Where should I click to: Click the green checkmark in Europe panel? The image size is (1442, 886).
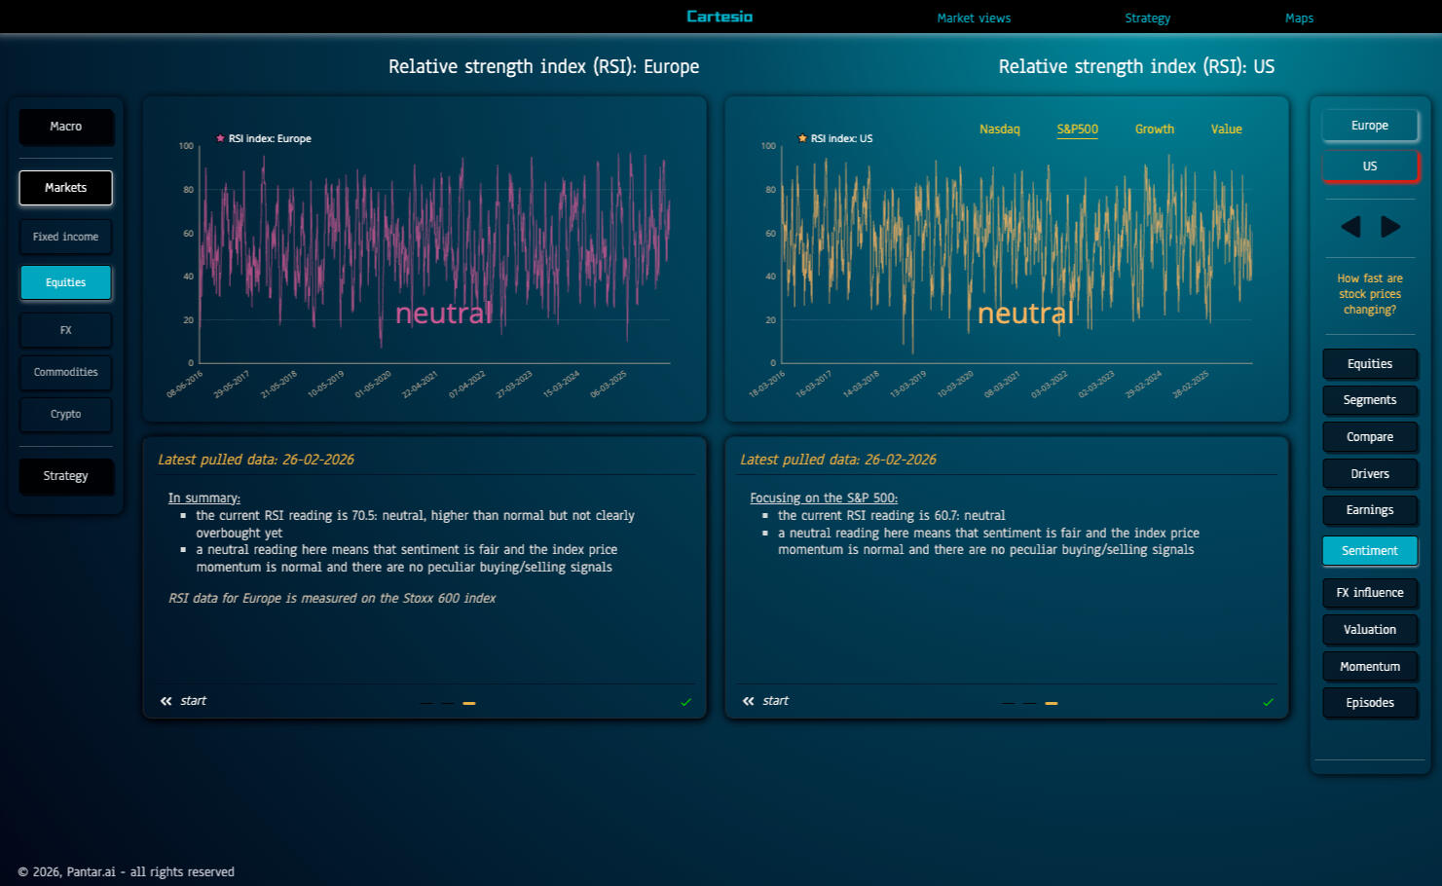(685, 702)
